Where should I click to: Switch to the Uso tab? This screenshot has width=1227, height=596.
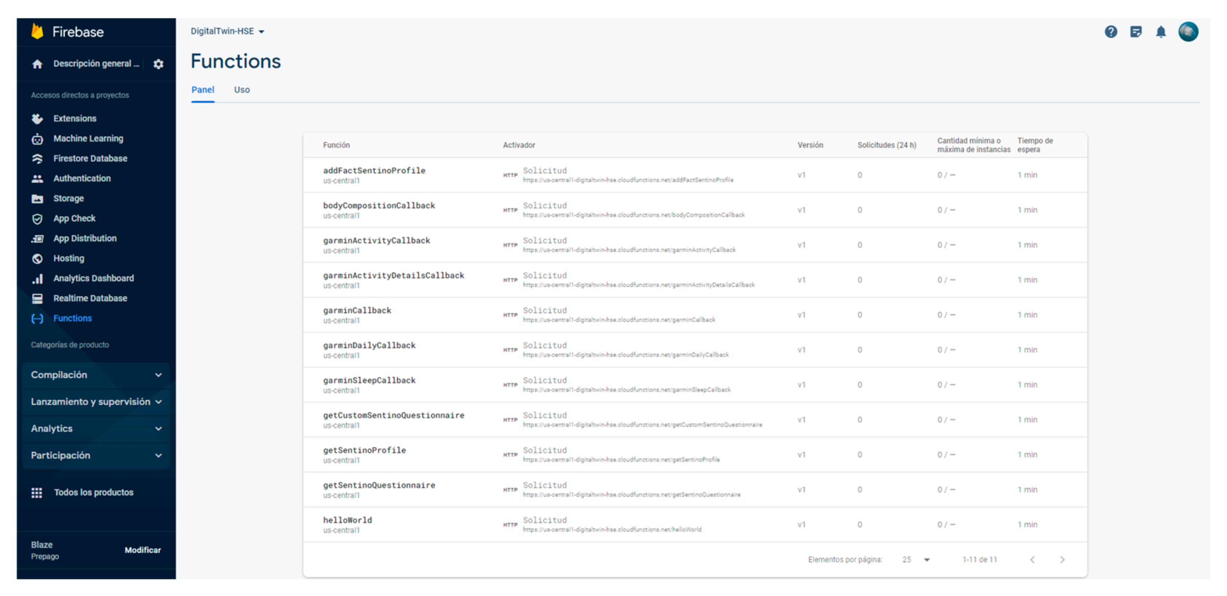(242, 90)
